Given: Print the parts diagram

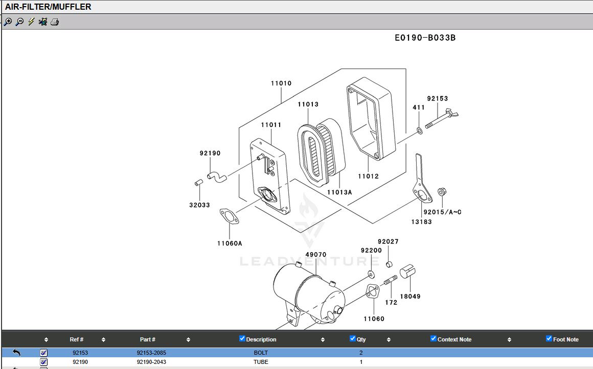Looking at the screenshot, I should pyautogui.click(x=55, y=22).
